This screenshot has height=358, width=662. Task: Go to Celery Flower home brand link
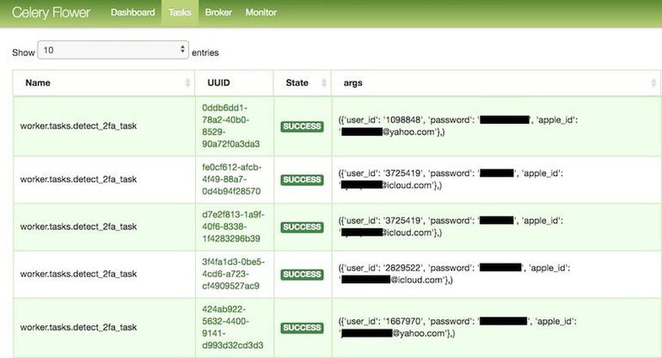pos(51,13)
